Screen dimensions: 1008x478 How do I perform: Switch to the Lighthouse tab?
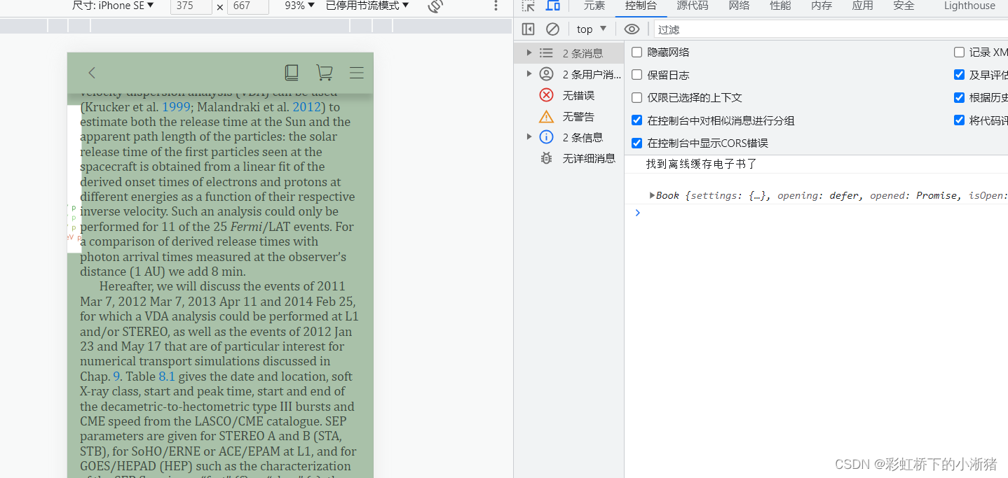point(969,6)
